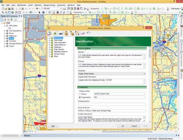Select the Zoom In tool
The height and width of the screenshot is (140, 183).
[3, 12]
